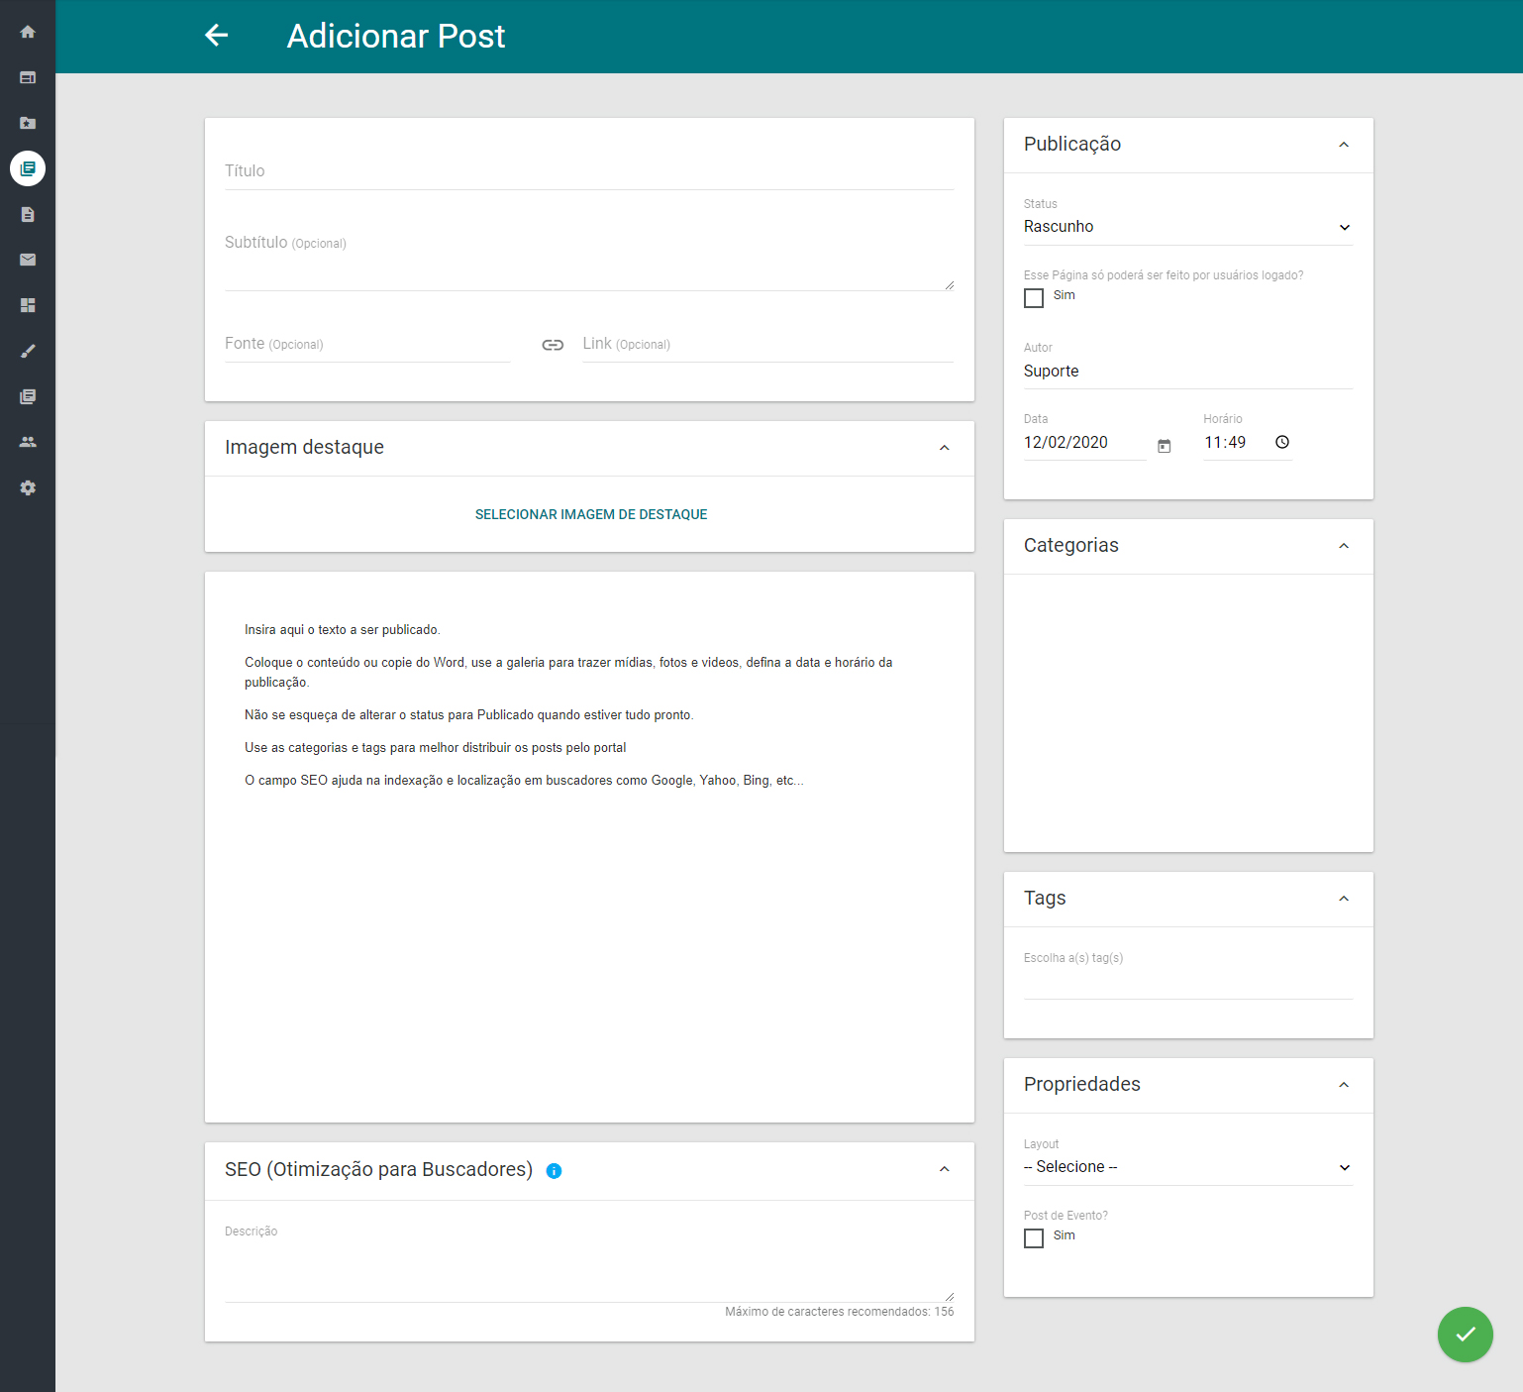Collapse the Imagem destaque panel
The height and width of the screenshot is (1392, 1523).
pos(945,448)
